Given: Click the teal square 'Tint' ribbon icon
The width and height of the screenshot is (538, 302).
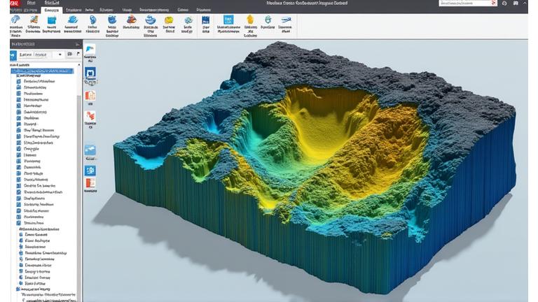Looking at the screenshot, I should coord(228,20).
